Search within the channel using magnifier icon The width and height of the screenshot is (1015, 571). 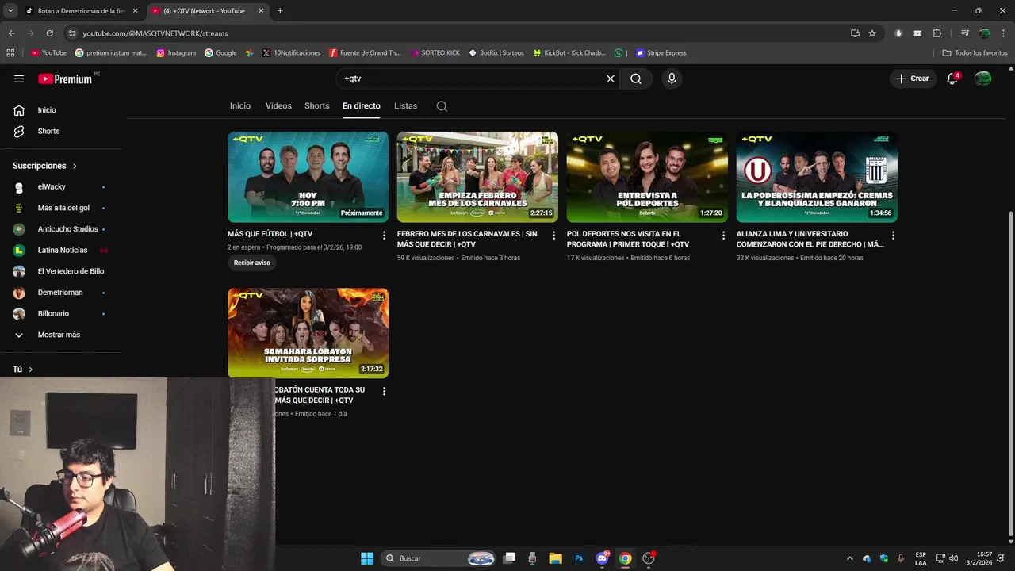(442, 106)
